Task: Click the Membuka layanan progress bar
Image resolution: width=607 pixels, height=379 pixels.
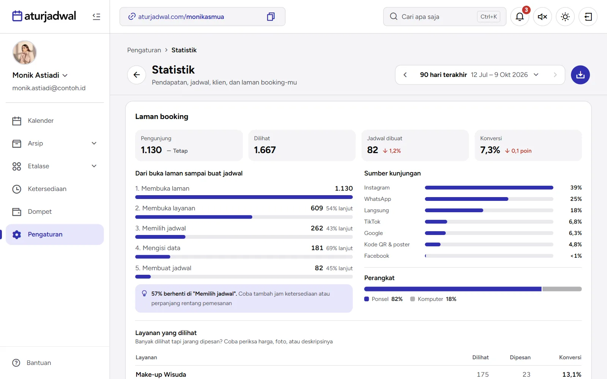Action: (x=244, y=217)
